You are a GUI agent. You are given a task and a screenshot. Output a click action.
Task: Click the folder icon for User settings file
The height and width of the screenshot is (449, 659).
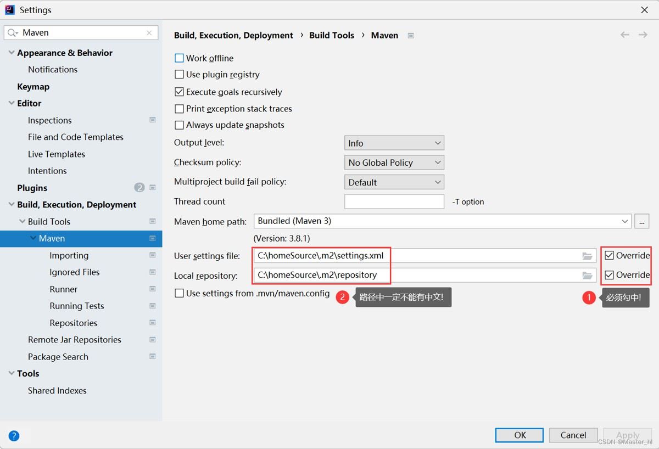pos(587,256)
